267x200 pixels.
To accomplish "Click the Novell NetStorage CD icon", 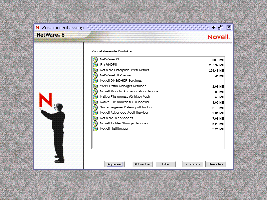I will coord(95,129).
